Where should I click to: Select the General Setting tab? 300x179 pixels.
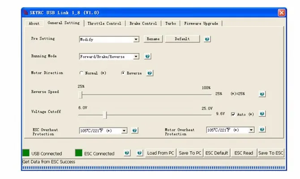point(64,23)
